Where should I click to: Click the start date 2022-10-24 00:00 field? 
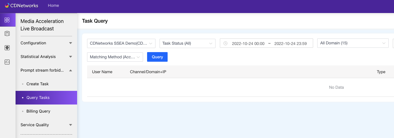pyautogui.click(x=248, y=44)
